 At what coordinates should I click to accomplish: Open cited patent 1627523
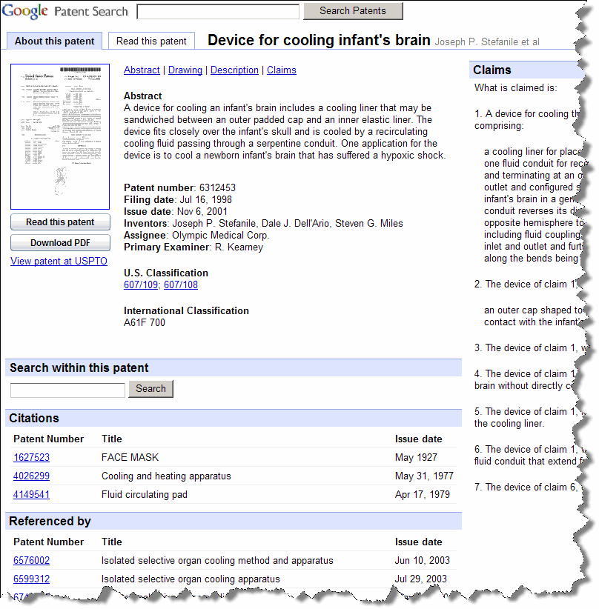31,458
